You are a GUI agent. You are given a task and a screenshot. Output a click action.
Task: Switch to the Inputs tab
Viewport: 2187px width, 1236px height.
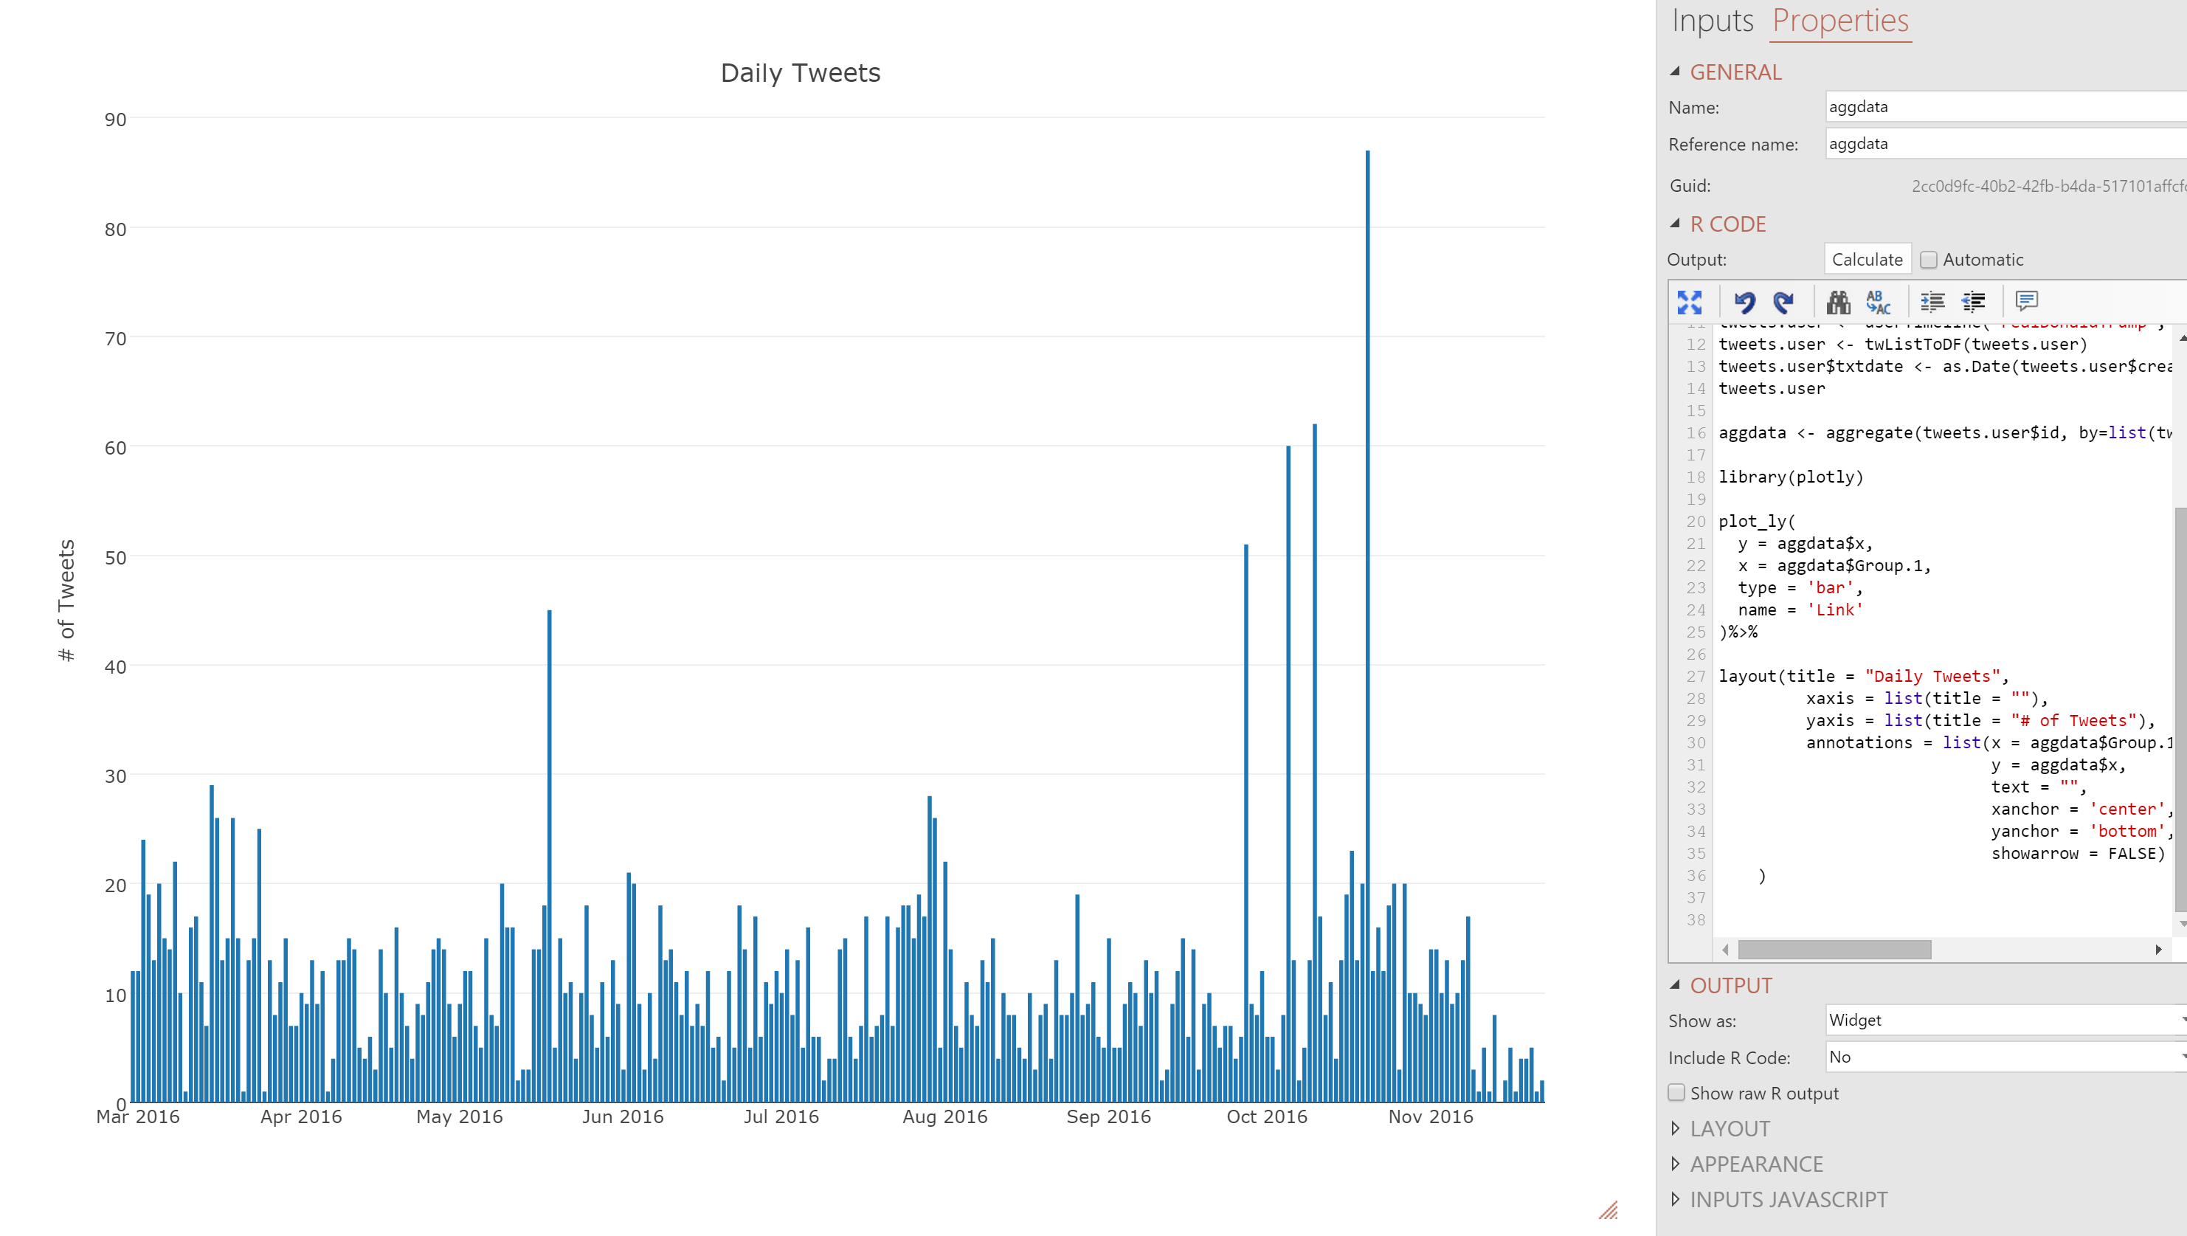click(1713, 21)
